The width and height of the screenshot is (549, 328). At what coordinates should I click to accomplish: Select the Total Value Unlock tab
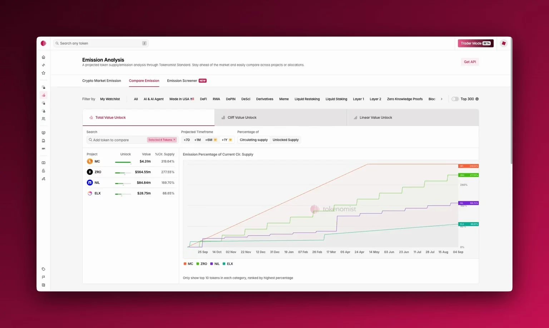148,117
